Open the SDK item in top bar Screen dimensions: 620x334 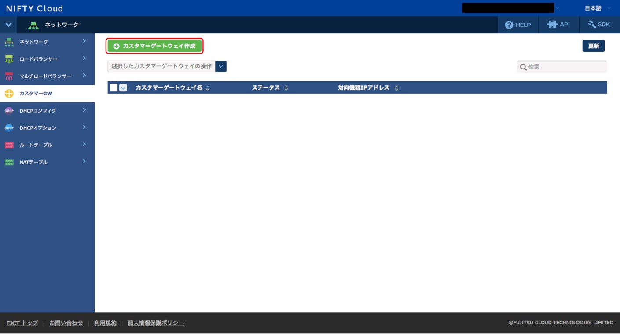599,25
